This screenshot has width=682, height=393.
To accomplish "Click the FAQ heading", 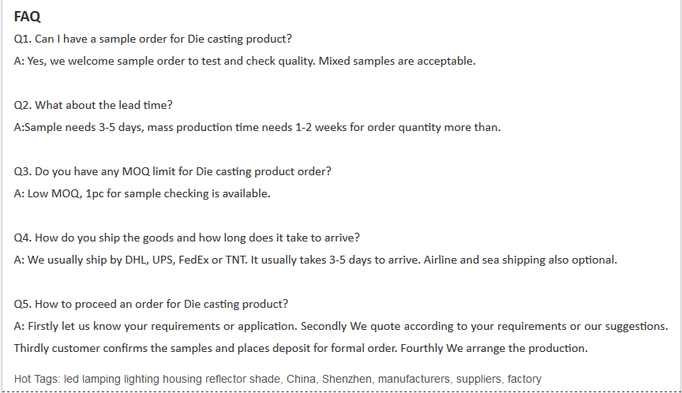I will tap(27, 17).
